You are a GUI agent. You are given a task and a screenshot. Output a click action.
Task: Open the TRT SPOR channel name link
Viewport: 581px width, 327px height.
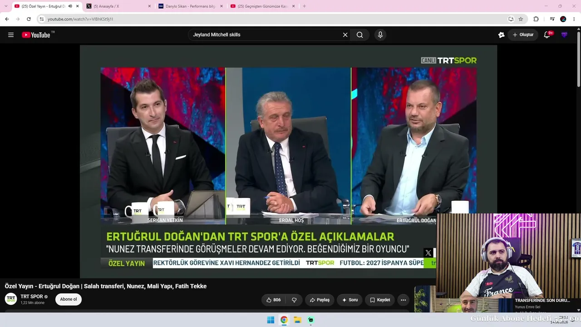point(32,297)
